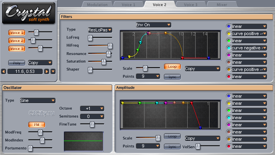The height and width of the screenshot is (155, 275).
Task: Click the red envelope point in filter graph
Action: [182, 58]
